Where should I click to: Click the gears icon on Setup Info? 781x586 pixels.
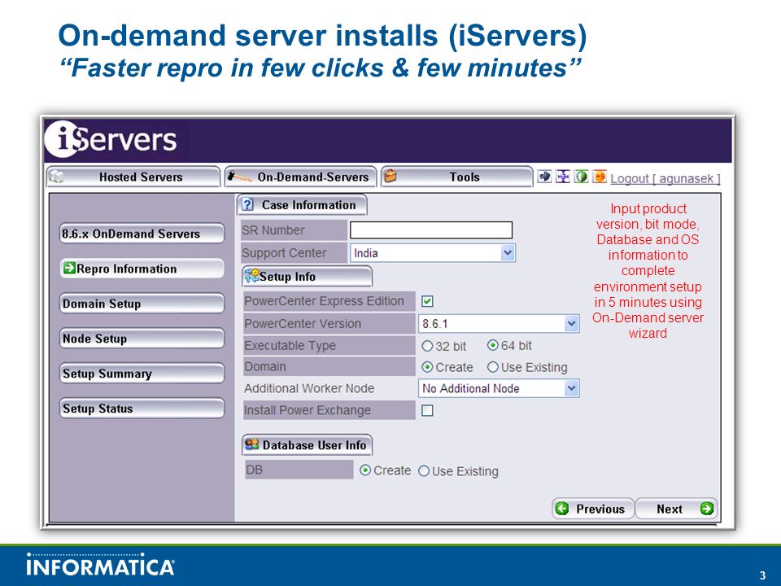251,276
